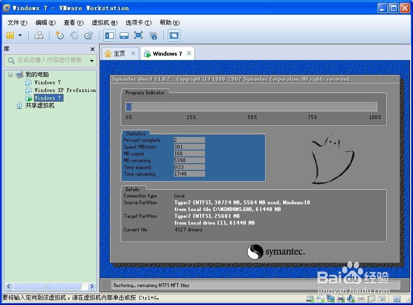Screen dimensions: 413x305
Task: Open the library search dropdown arrow
Action: [x=92, y=61]
